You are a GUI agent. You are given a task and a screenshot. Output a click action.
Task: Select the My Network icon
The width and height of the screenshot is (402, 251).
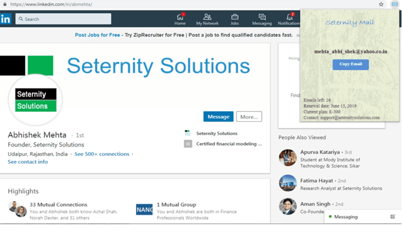(x=207, y=18)
